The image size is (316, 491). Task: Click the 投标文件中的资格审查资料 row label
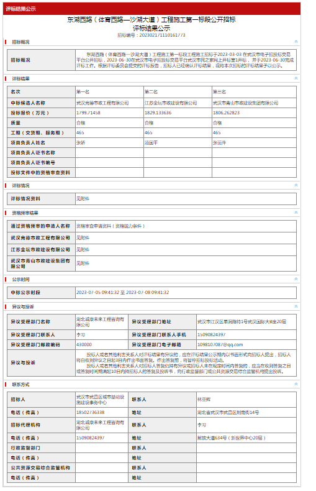(40, 173)
